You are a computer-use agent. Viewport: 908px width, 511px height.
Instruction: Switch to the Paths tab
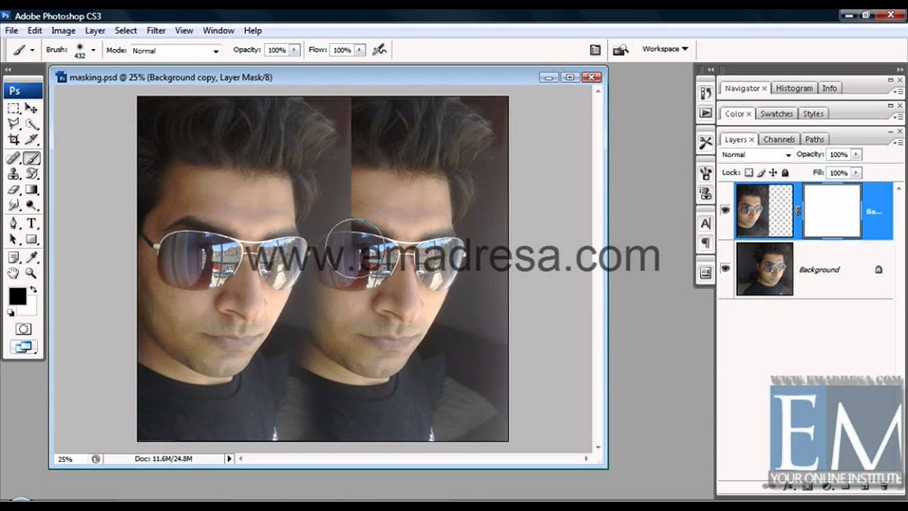point(814,139)
